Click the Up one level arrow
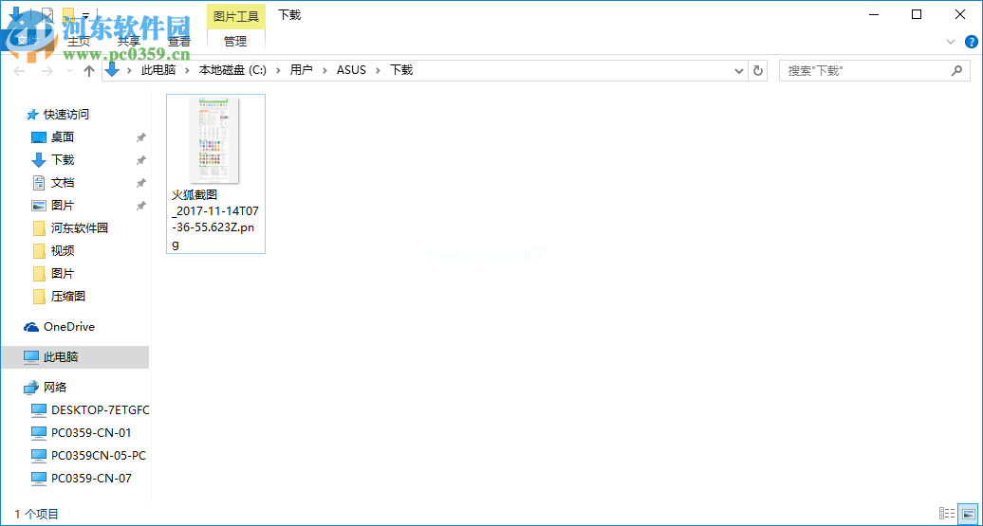 pyautogui.click(x=89, y=71)
